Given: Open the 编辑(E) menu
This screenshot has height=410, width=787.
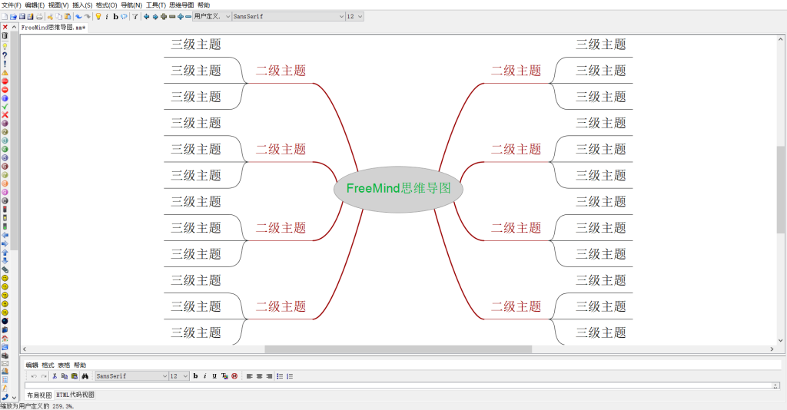Looking at the screenshot, I should [x=35, y=5].
